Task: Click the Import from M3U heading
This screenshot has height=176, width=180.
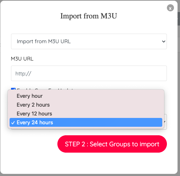Action: [x=89, y=16]
